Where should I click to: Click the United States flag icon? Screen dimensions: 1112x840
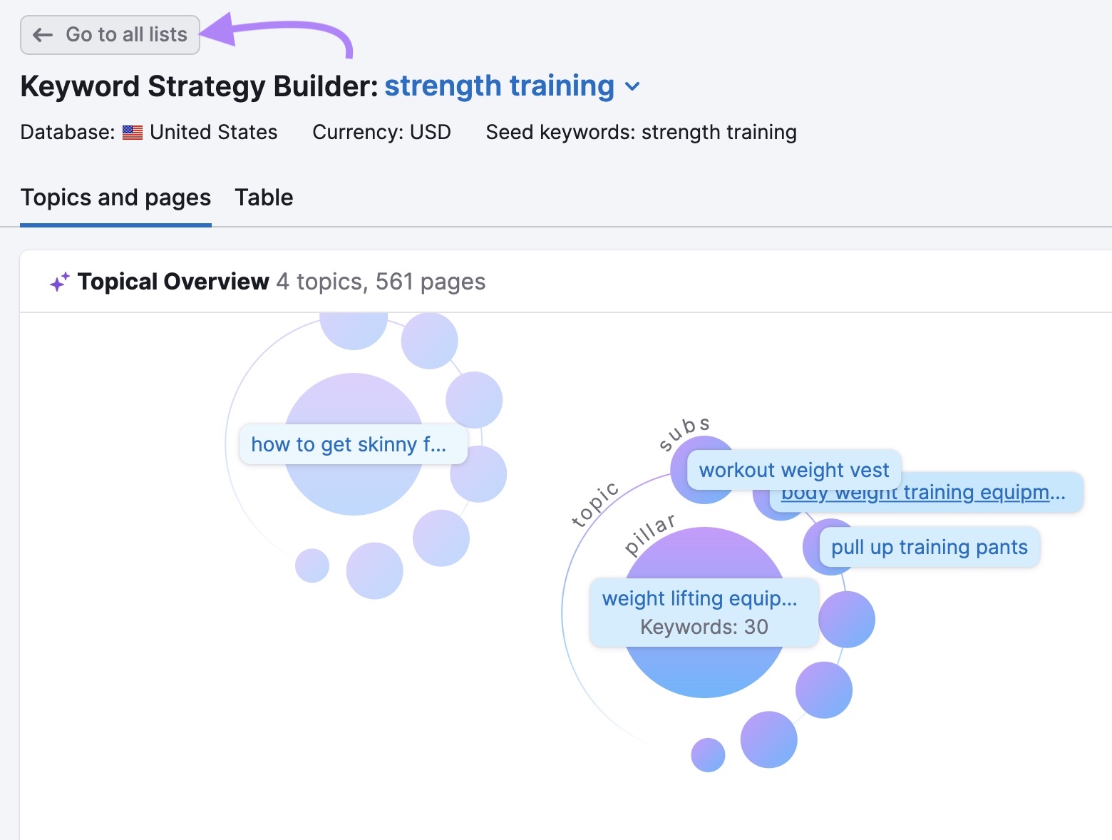133,132
